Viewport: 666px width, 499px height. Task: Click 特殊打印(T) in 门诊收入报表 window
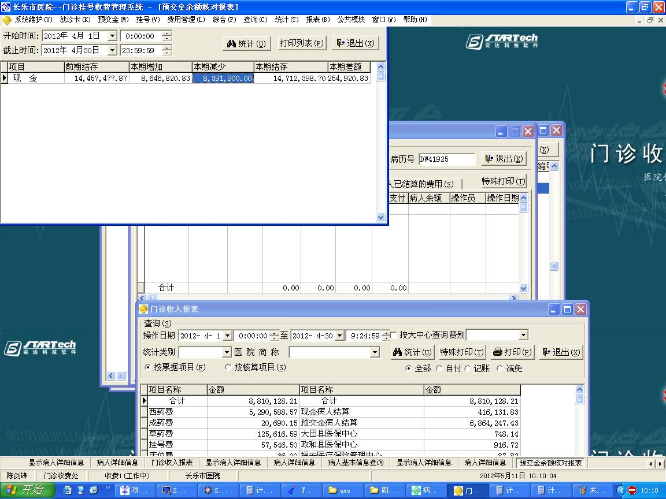click(462, 352)
